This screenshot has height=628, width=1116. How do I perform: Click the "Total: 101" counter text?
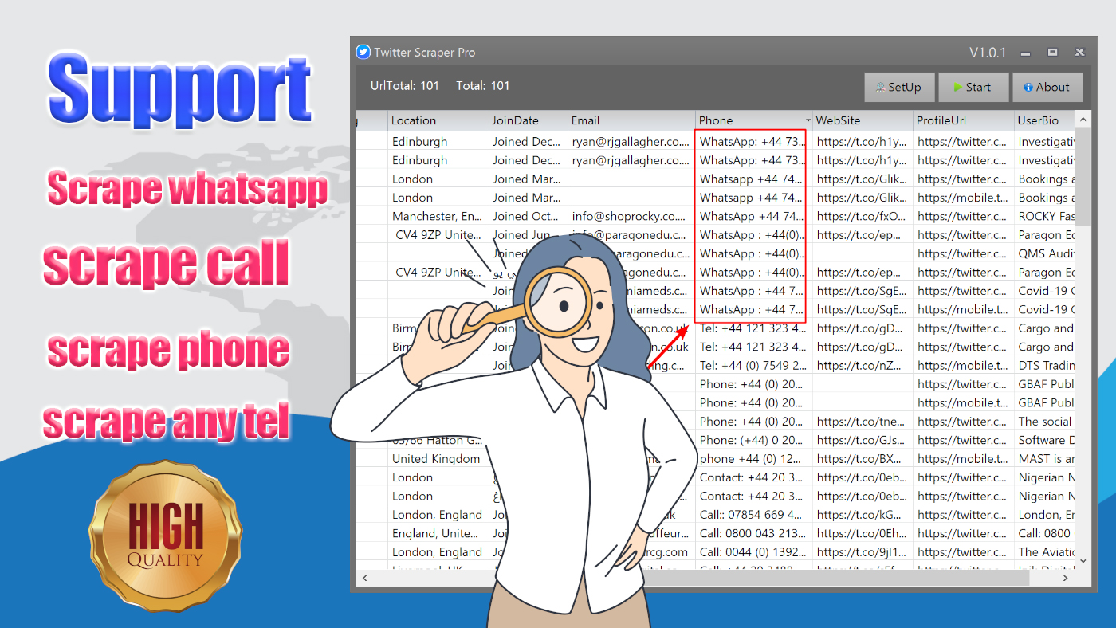(x=483, y=86)
